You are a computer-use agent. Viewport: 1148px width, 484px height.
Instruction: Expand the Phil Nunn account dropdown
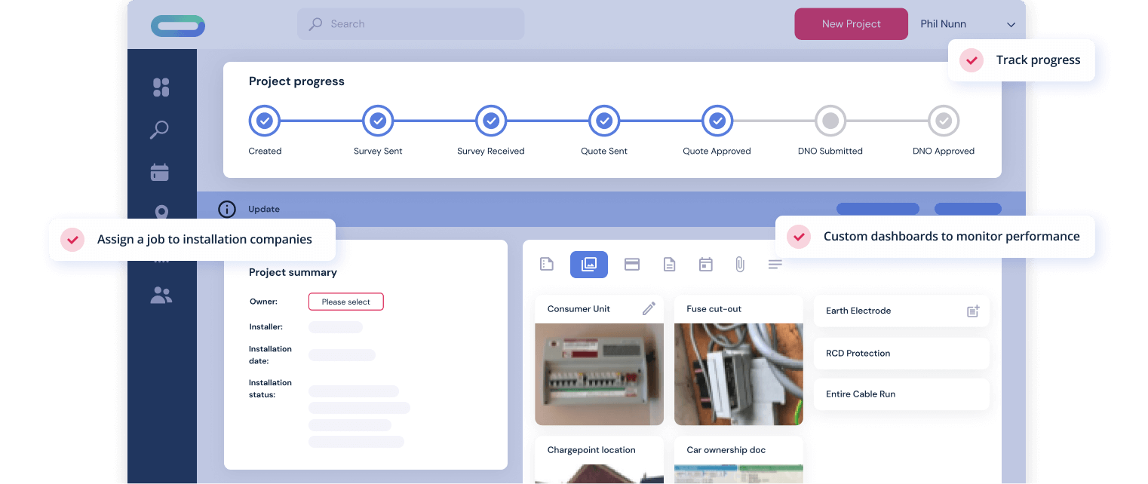pyautogui.click(x=1011, y=25)
